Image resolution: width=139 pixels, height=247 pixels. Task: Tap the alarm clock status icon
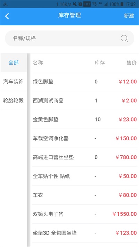(80, 4)
